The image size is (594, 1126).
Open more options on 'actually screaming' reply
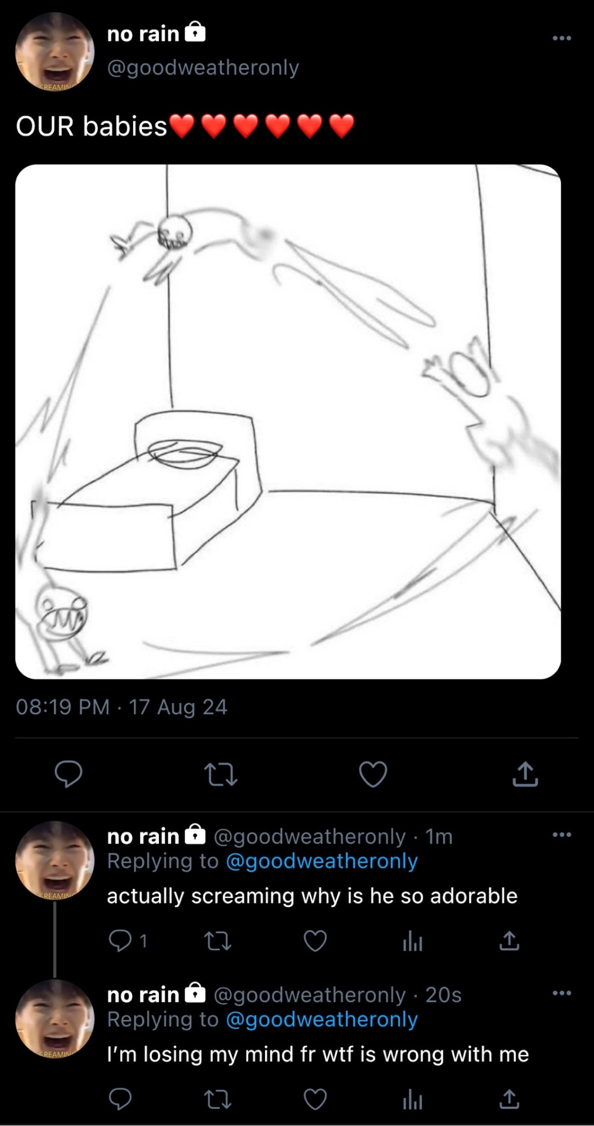(x=561, y=835)
